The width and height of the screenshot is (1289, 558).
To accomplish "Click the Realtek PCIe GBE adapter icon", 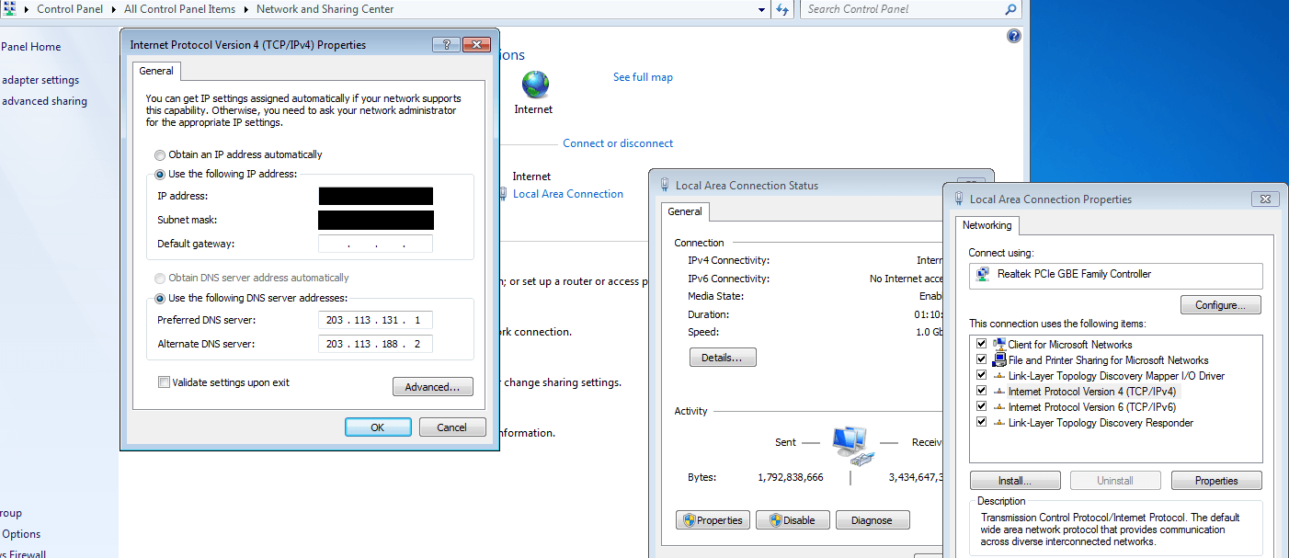I will (984, 274).
